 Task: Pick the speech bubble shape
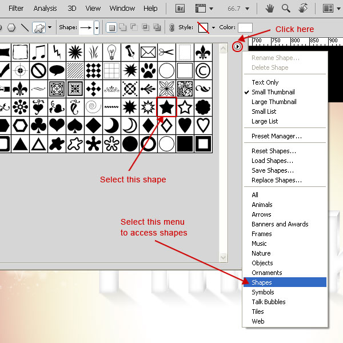(x=57, y=70)
